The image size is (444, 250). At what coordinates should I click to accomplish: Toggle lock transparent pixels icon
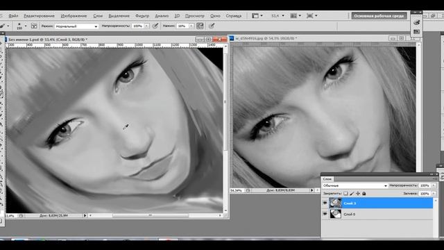click(345, 194)
